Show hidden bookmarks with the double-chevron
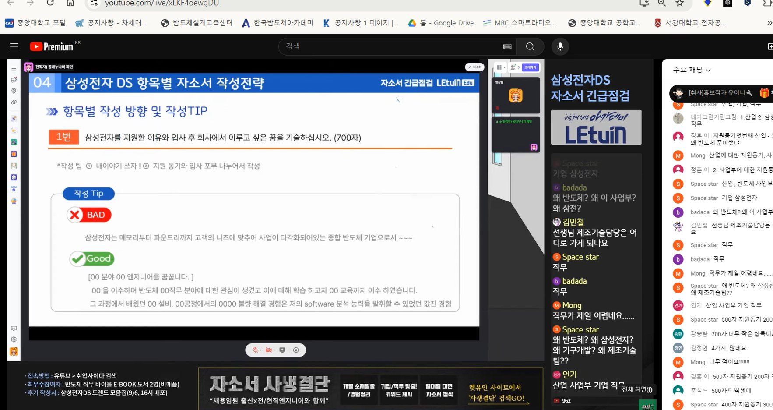The image size is (773, 410). (x=769, y=23)
